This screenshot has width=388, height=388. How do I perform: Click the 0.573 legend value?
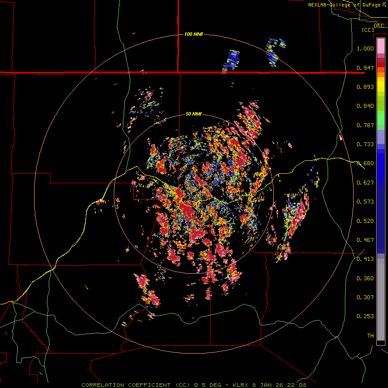pyautogui.click(x=365, y=202)
